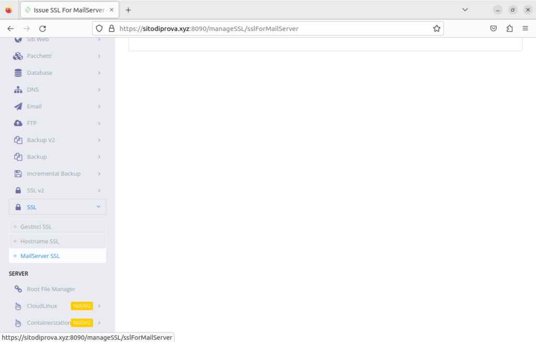Expand the Incremental Backup chevron
The height and width of the screenshot is (342, 536).
click(x=99, y=174)
